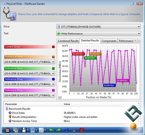
Task: Click the red cancel X icon
Action: coord(81,130)
